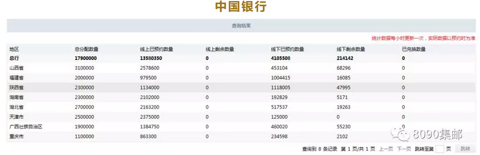Click 重庆市 offline reserved 234598
The image size is (480, 155).
[x=279, y=137]
